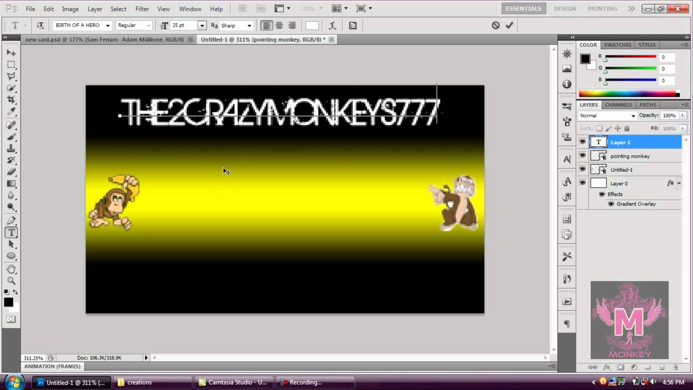This screenshot has width=693, height=390.
Task: Select the Quick Selection tool
Action: (11, 88)
